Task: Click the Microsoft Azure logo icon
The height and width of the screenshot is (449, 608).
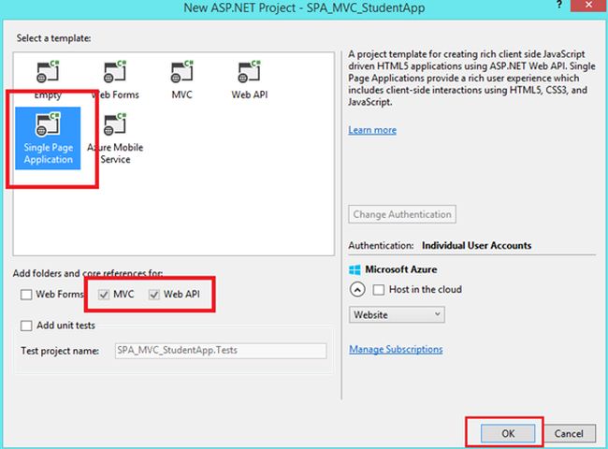Action: [355, 269]
